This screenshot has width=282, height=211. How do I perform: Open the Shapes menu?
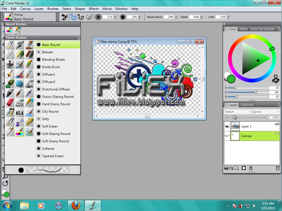(x=80, y=9)
